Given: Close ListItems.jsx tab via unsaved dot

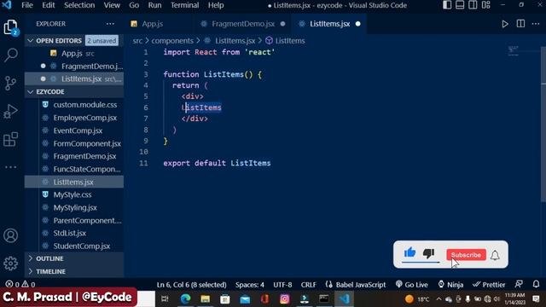Looking at the screenshot, I should point(358,24).
